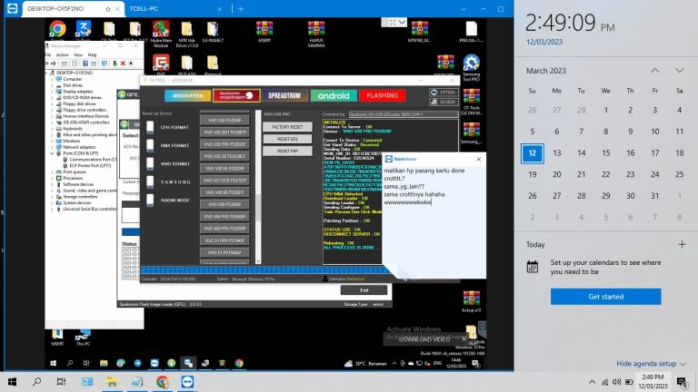
Task: Select CPH FORMAT brand phone icon
Action: pos(150,128)
